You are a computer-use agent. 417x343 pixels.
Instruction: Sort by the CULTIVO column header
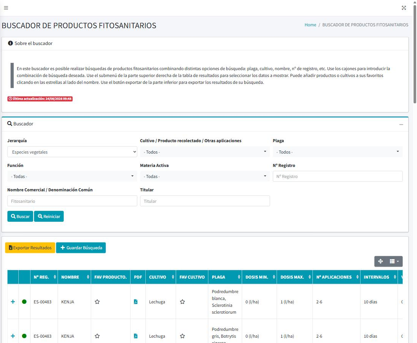point(161,277)
